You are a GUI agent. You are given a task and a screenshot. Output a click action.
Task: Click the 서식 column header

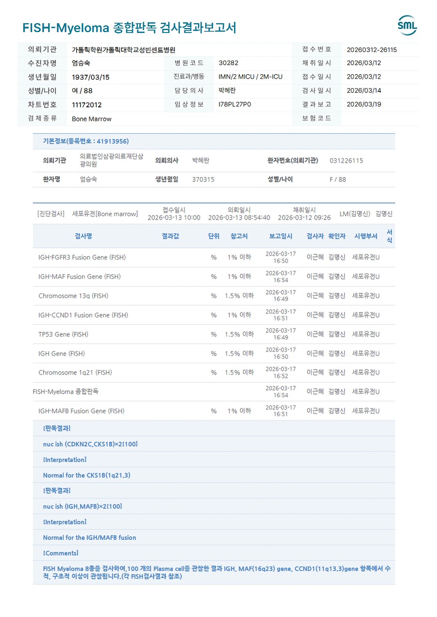(389, 236)
